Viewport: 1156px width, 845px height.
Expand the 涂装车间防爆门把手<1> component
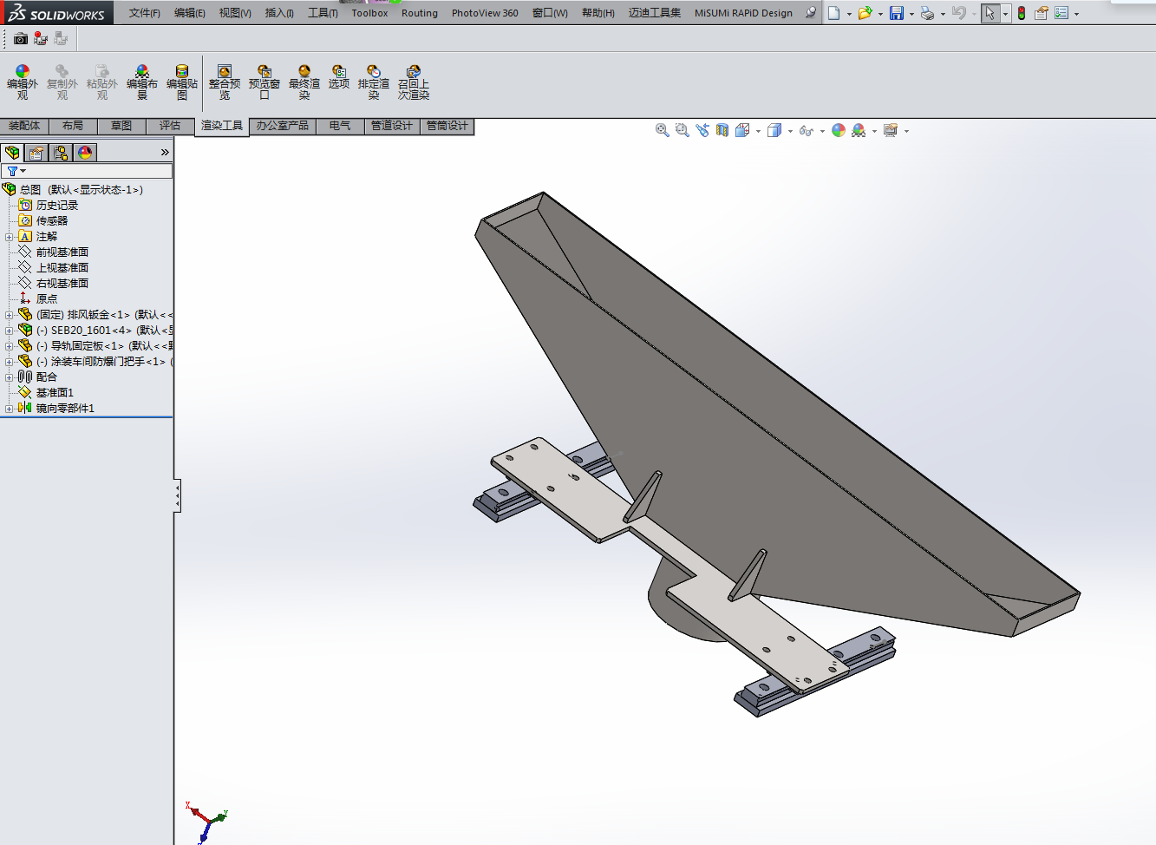pyautogui.click(x=10, y=362)
